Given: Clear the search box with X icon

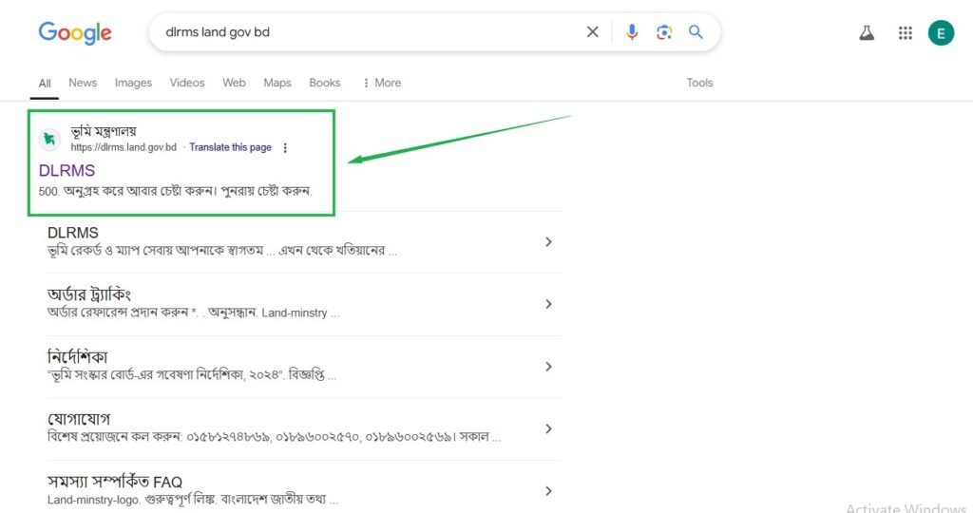Looking at the screenshot, I should point(593,31).
